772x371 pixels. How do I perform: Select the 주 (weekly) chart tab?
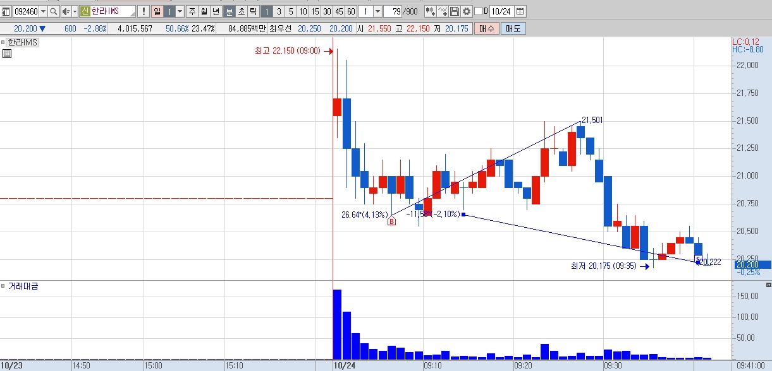192,11
